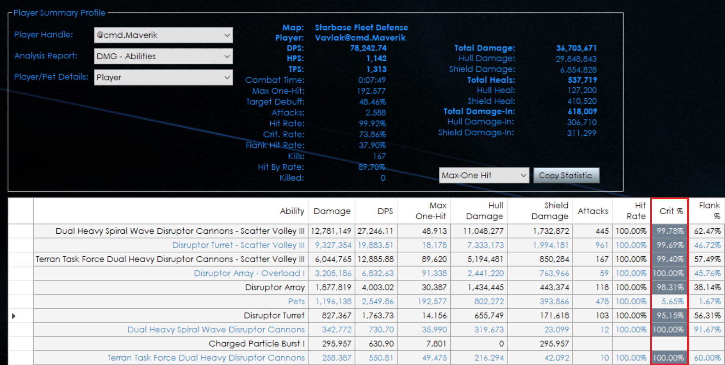The height and width of the screenshot is (365, 725).
Task: Sort by Attacks column header
Action: pos(593,211)
